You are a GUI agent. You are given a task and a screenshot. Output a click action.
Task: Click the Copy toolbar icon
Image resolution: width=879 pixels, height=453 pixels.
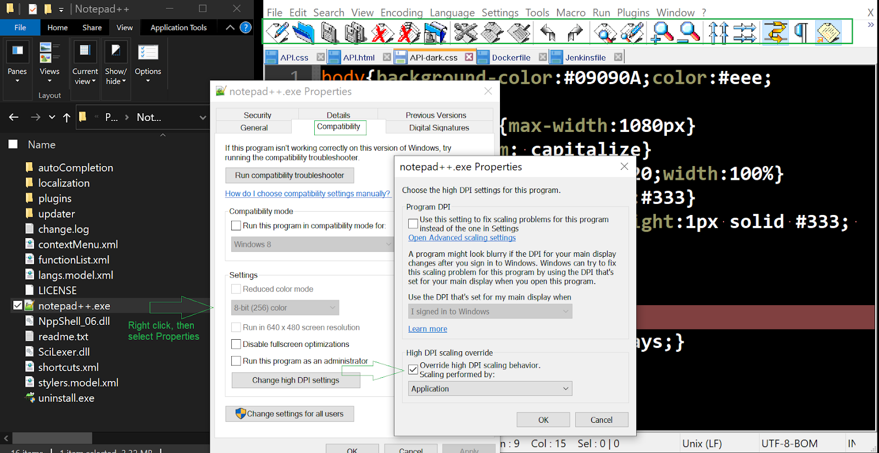click(x=492, y=33)
